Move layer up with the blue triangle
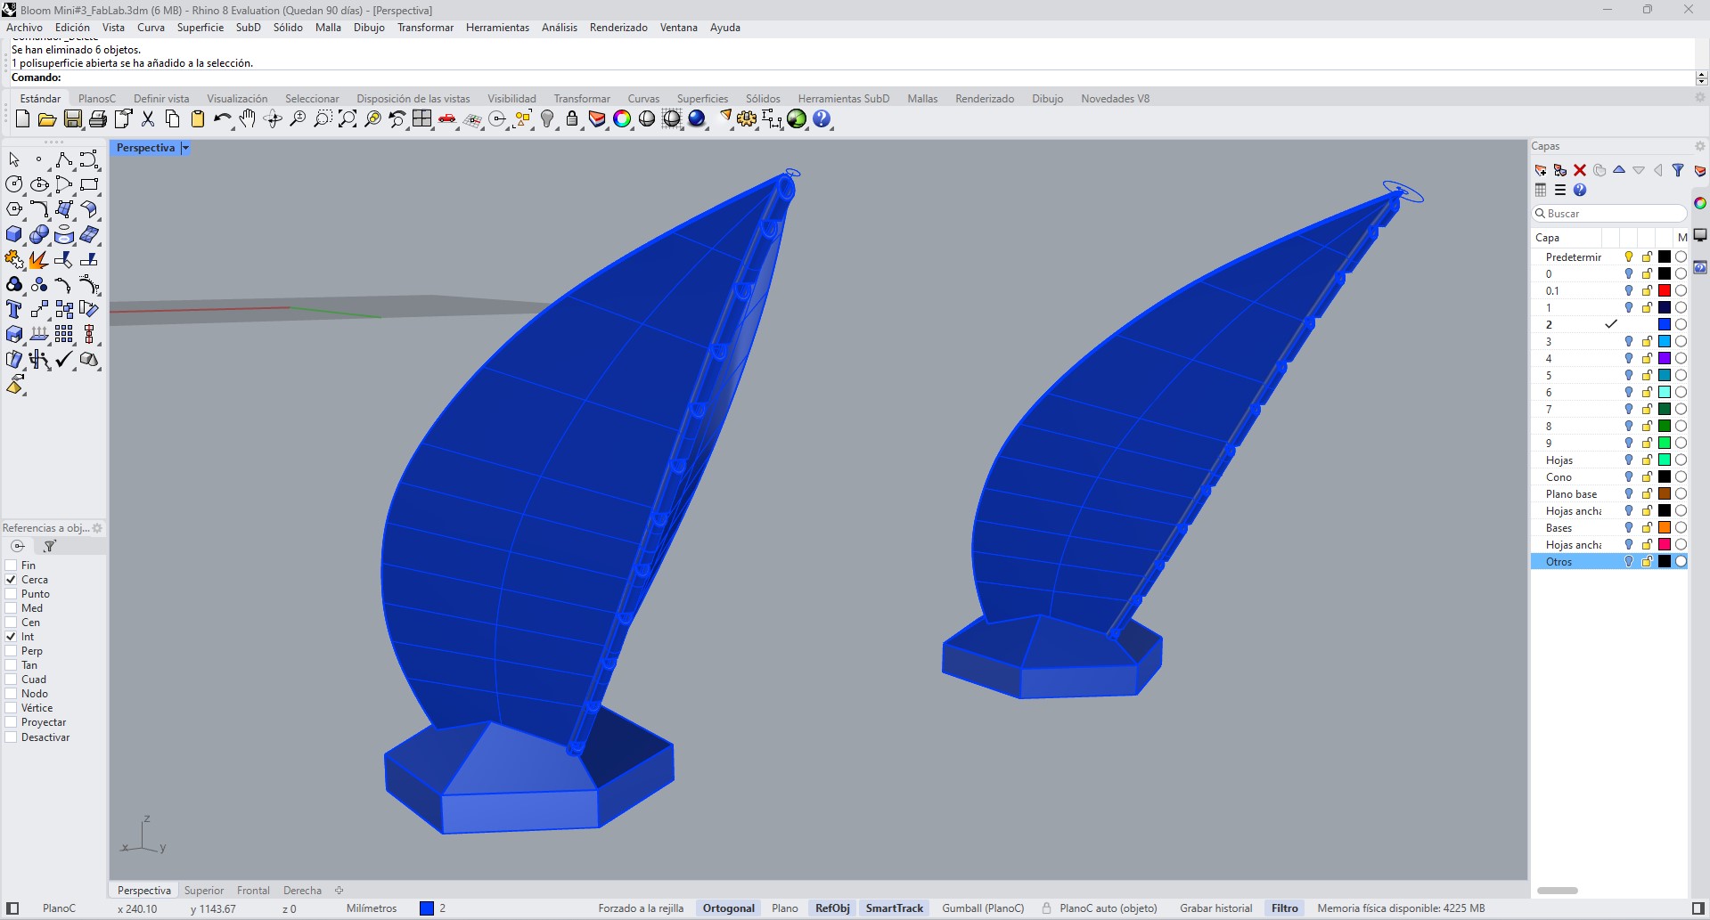 1619,170
